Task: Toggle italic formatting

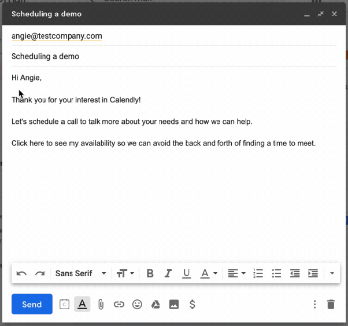Action: pyautogui.click(x=168, y=273)
